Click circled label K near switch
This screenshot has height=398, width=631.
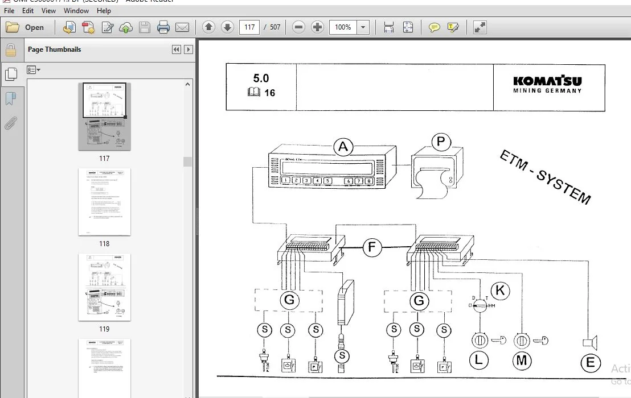pos(500,291)
